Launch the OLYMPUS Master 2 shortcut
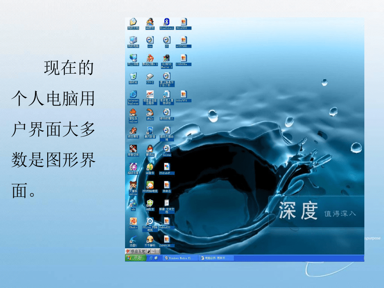Viewport: 384px width, 288px height. (167, 61)
